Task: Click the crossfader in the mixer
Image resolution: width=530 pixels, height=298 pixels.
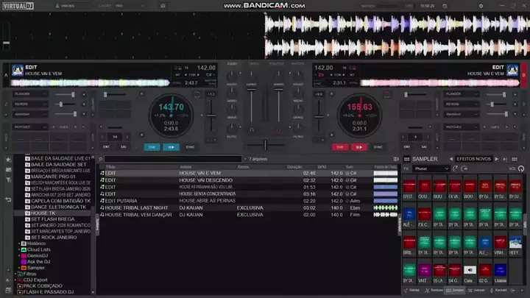Action: pyautogui.click(x=265, y=145)
